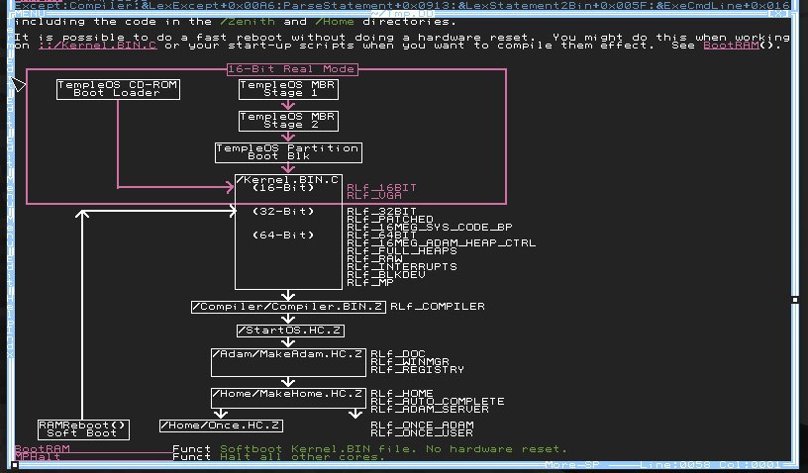
Task: Click the scrollbar thumb on right border
Action: point(795,299)
